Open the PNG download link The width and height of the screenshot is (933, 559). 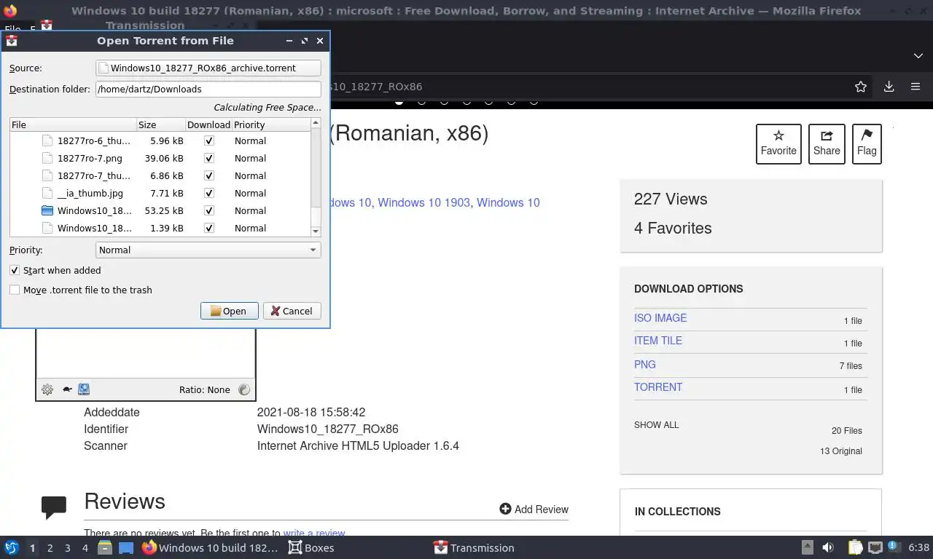point(645,365)
